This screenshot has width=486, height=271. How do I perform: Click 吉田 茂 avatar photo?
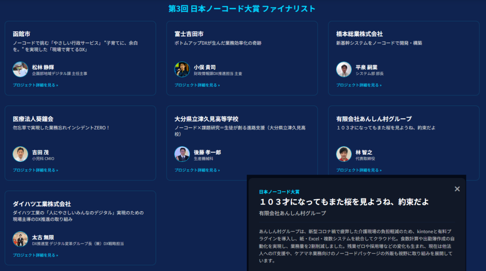[x=20, y=154]
